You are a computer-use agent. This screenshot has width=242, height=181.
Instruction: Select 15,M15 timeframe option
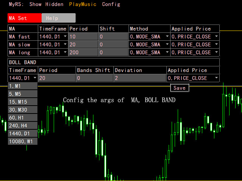point(23,102)
